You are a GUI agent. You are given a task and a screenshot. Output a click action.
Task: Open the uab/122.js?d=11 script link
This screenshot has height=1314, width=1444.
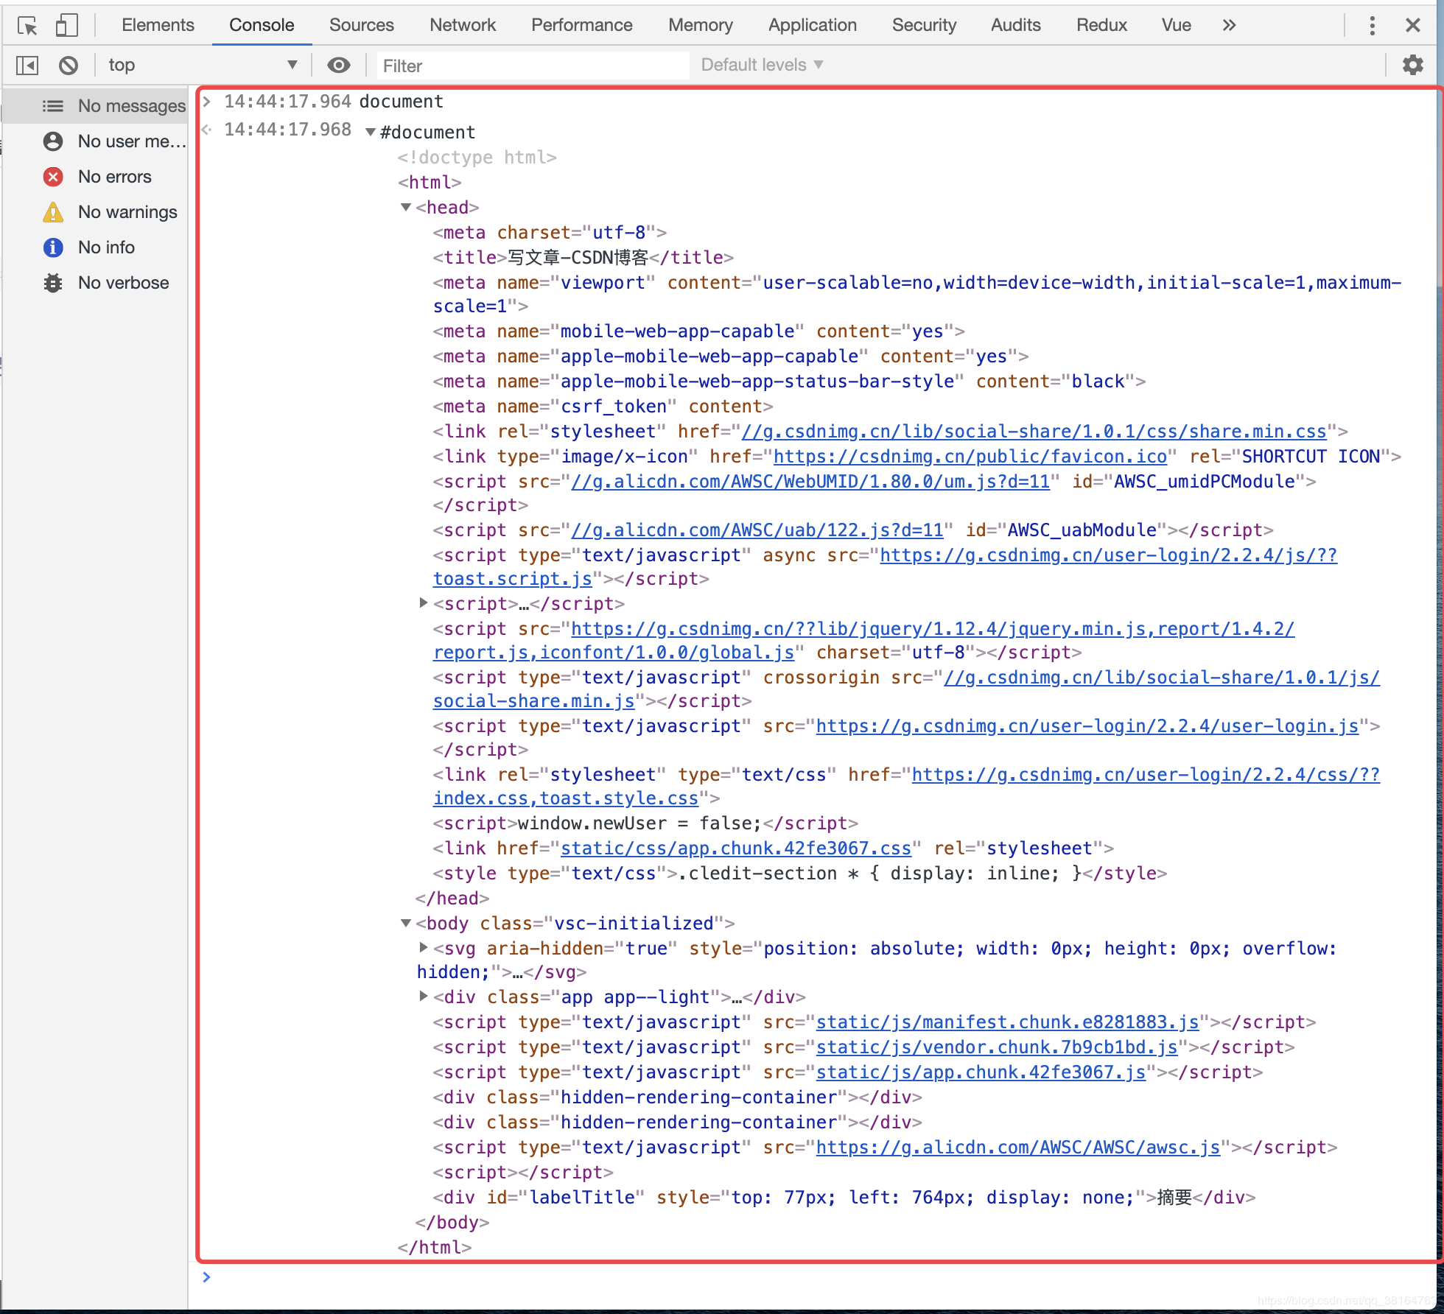tap(757, 530)
